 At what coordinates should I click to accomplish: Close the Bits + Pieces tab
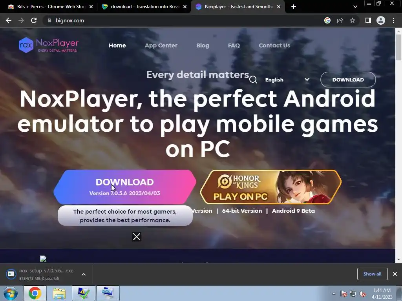click(91, 7)
